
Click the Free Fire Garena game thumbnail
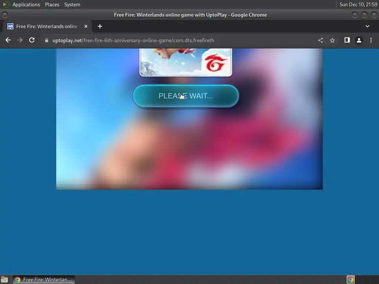[x=186, y=62]
